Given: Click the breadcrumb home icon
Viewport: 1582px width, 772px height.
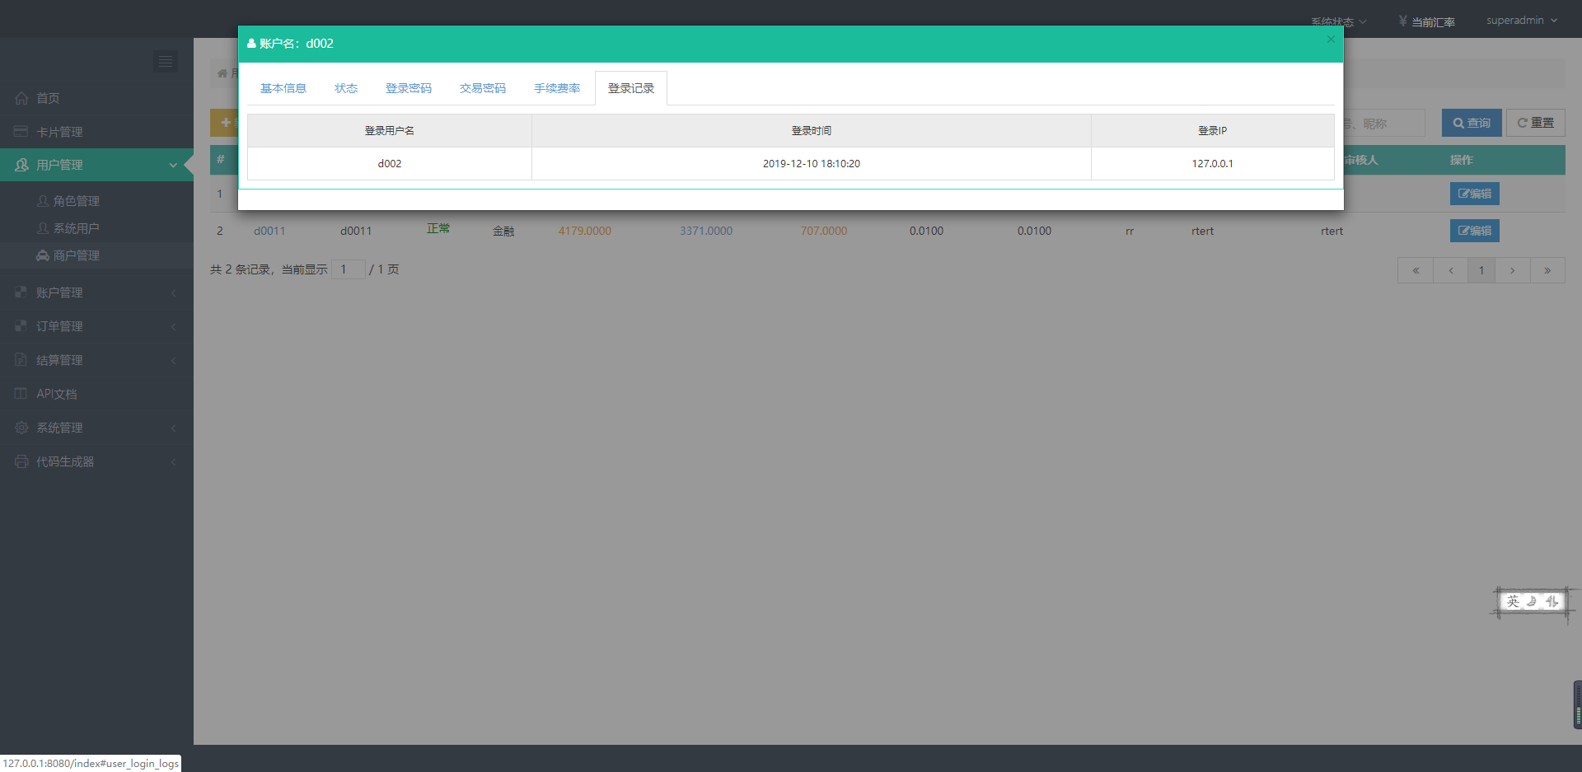Looking at the screenshot, I should (x=222, y=73).
